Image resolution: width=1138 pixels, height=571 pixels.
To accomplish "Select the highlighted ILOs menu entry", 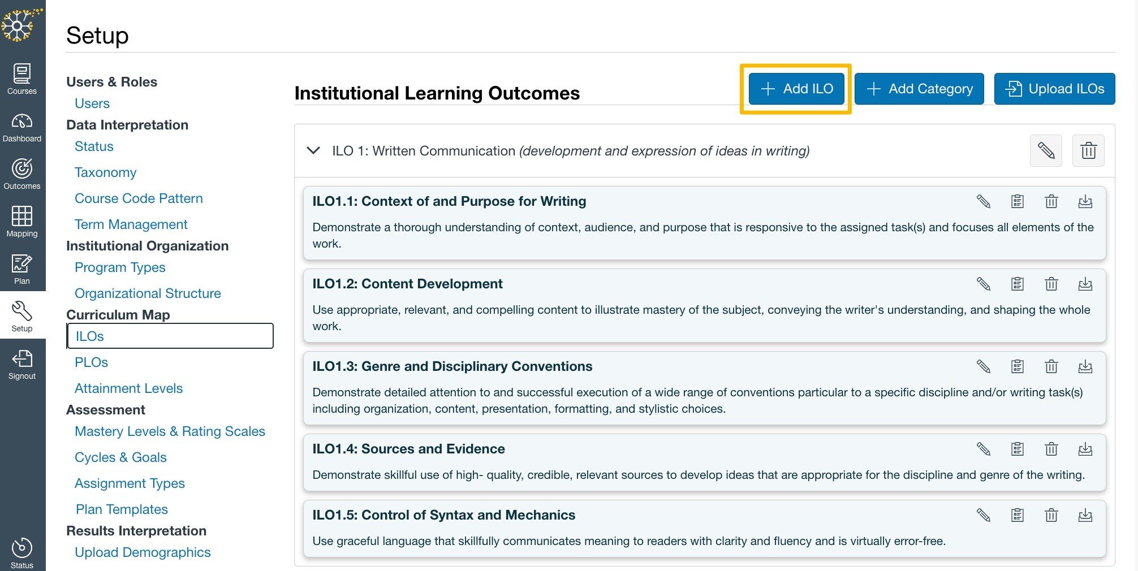I will pyautogui.click(x=90, y=336).
